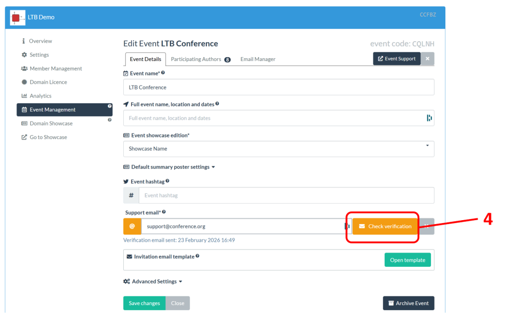Click the help icon next to Event name
The height and width of the screenshot is (321, 509).
(163, 73)
